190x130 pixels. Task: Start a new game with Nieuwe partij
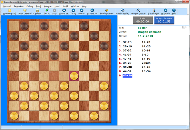pos(9,12)
